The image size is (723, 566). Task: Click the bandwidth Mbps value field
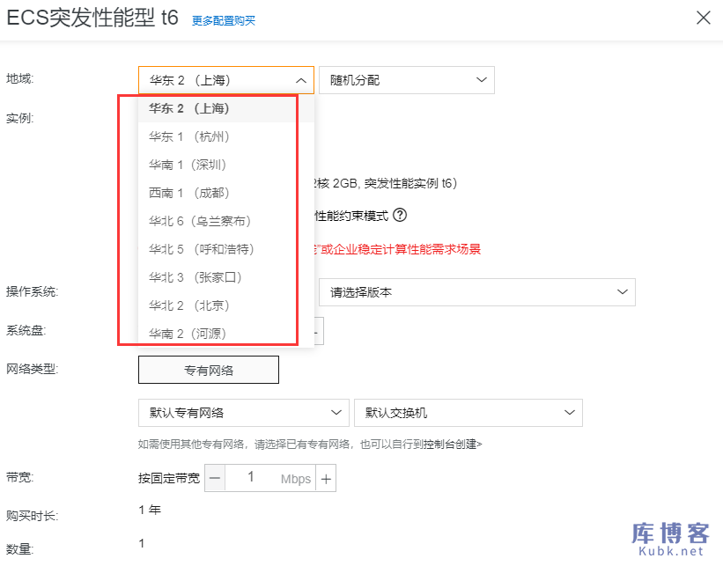coord(270,479)
